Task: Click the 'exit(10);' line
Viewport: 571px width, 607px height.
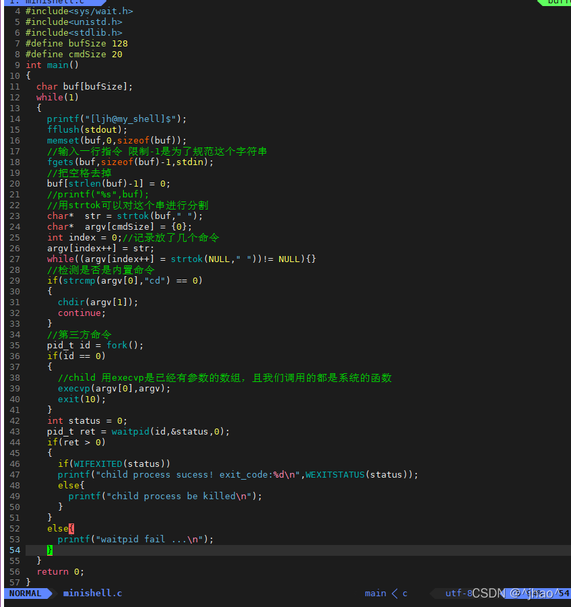Action: tap(81, 399)
